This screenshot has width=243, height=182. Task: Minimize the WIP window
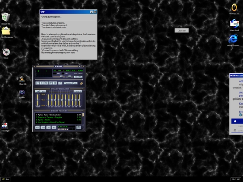coord(91,12)
